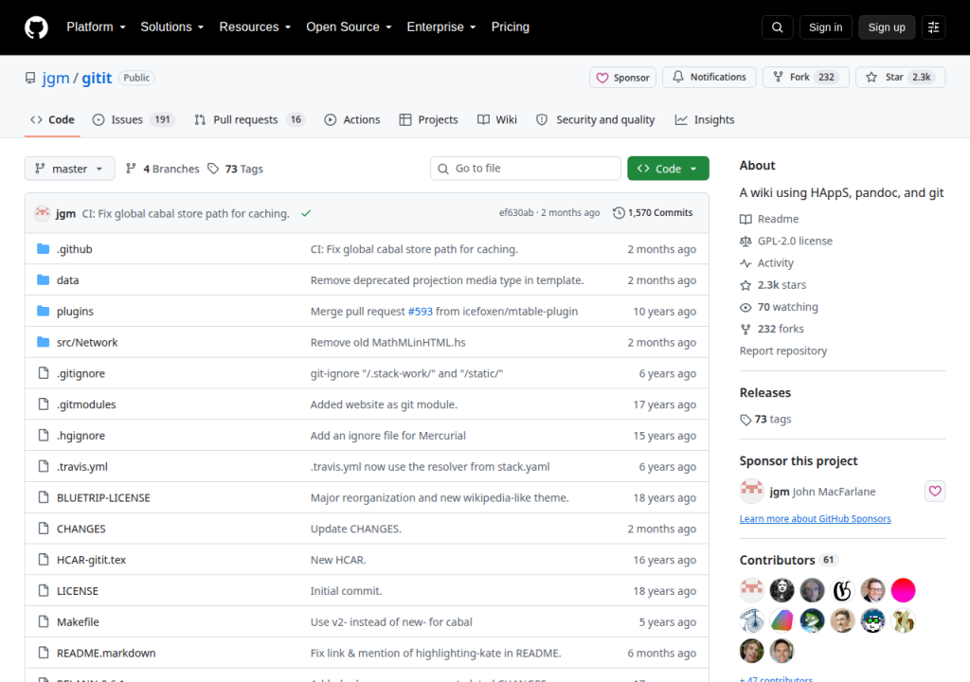Viewport: 970px width, 682px height.
Task: Click the plugins folder icon
Action: (43, 311)
